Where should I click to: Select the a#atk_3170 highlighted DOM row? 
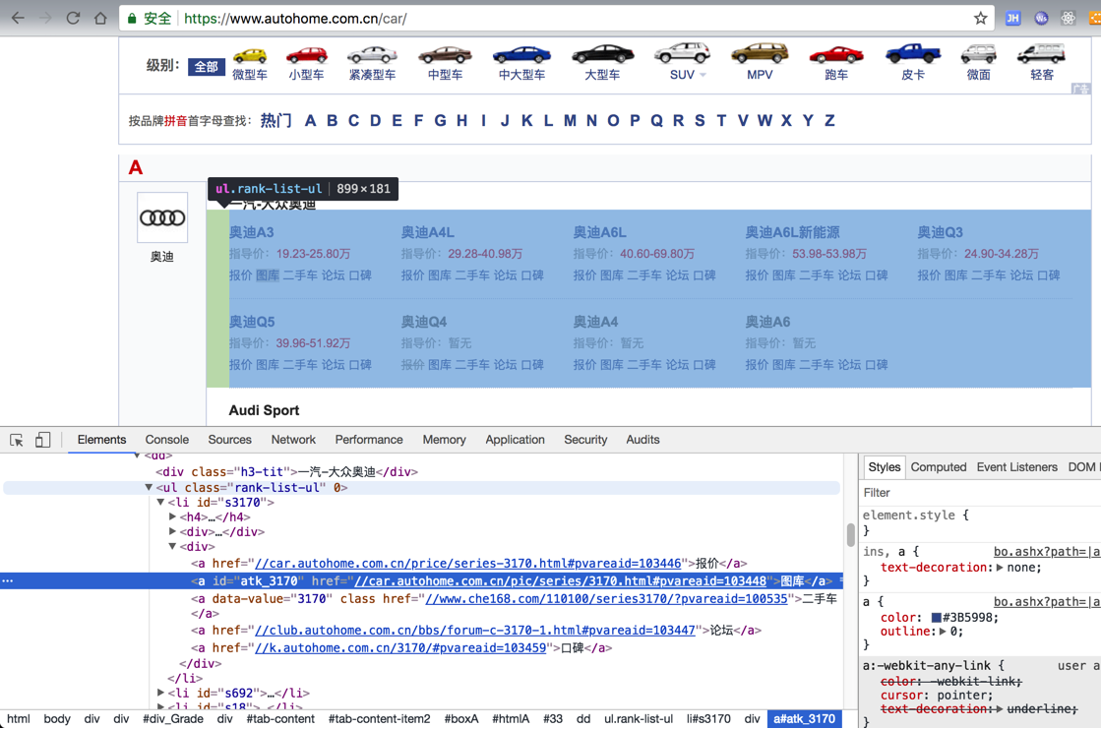pyautogui.click(x=421, y=580)
